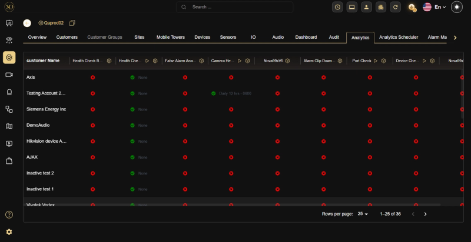This screenshot has height=242, width=471.
Task: Toggle the light/dark theme button
Action: pyautogui.click(x=458, y=7)
